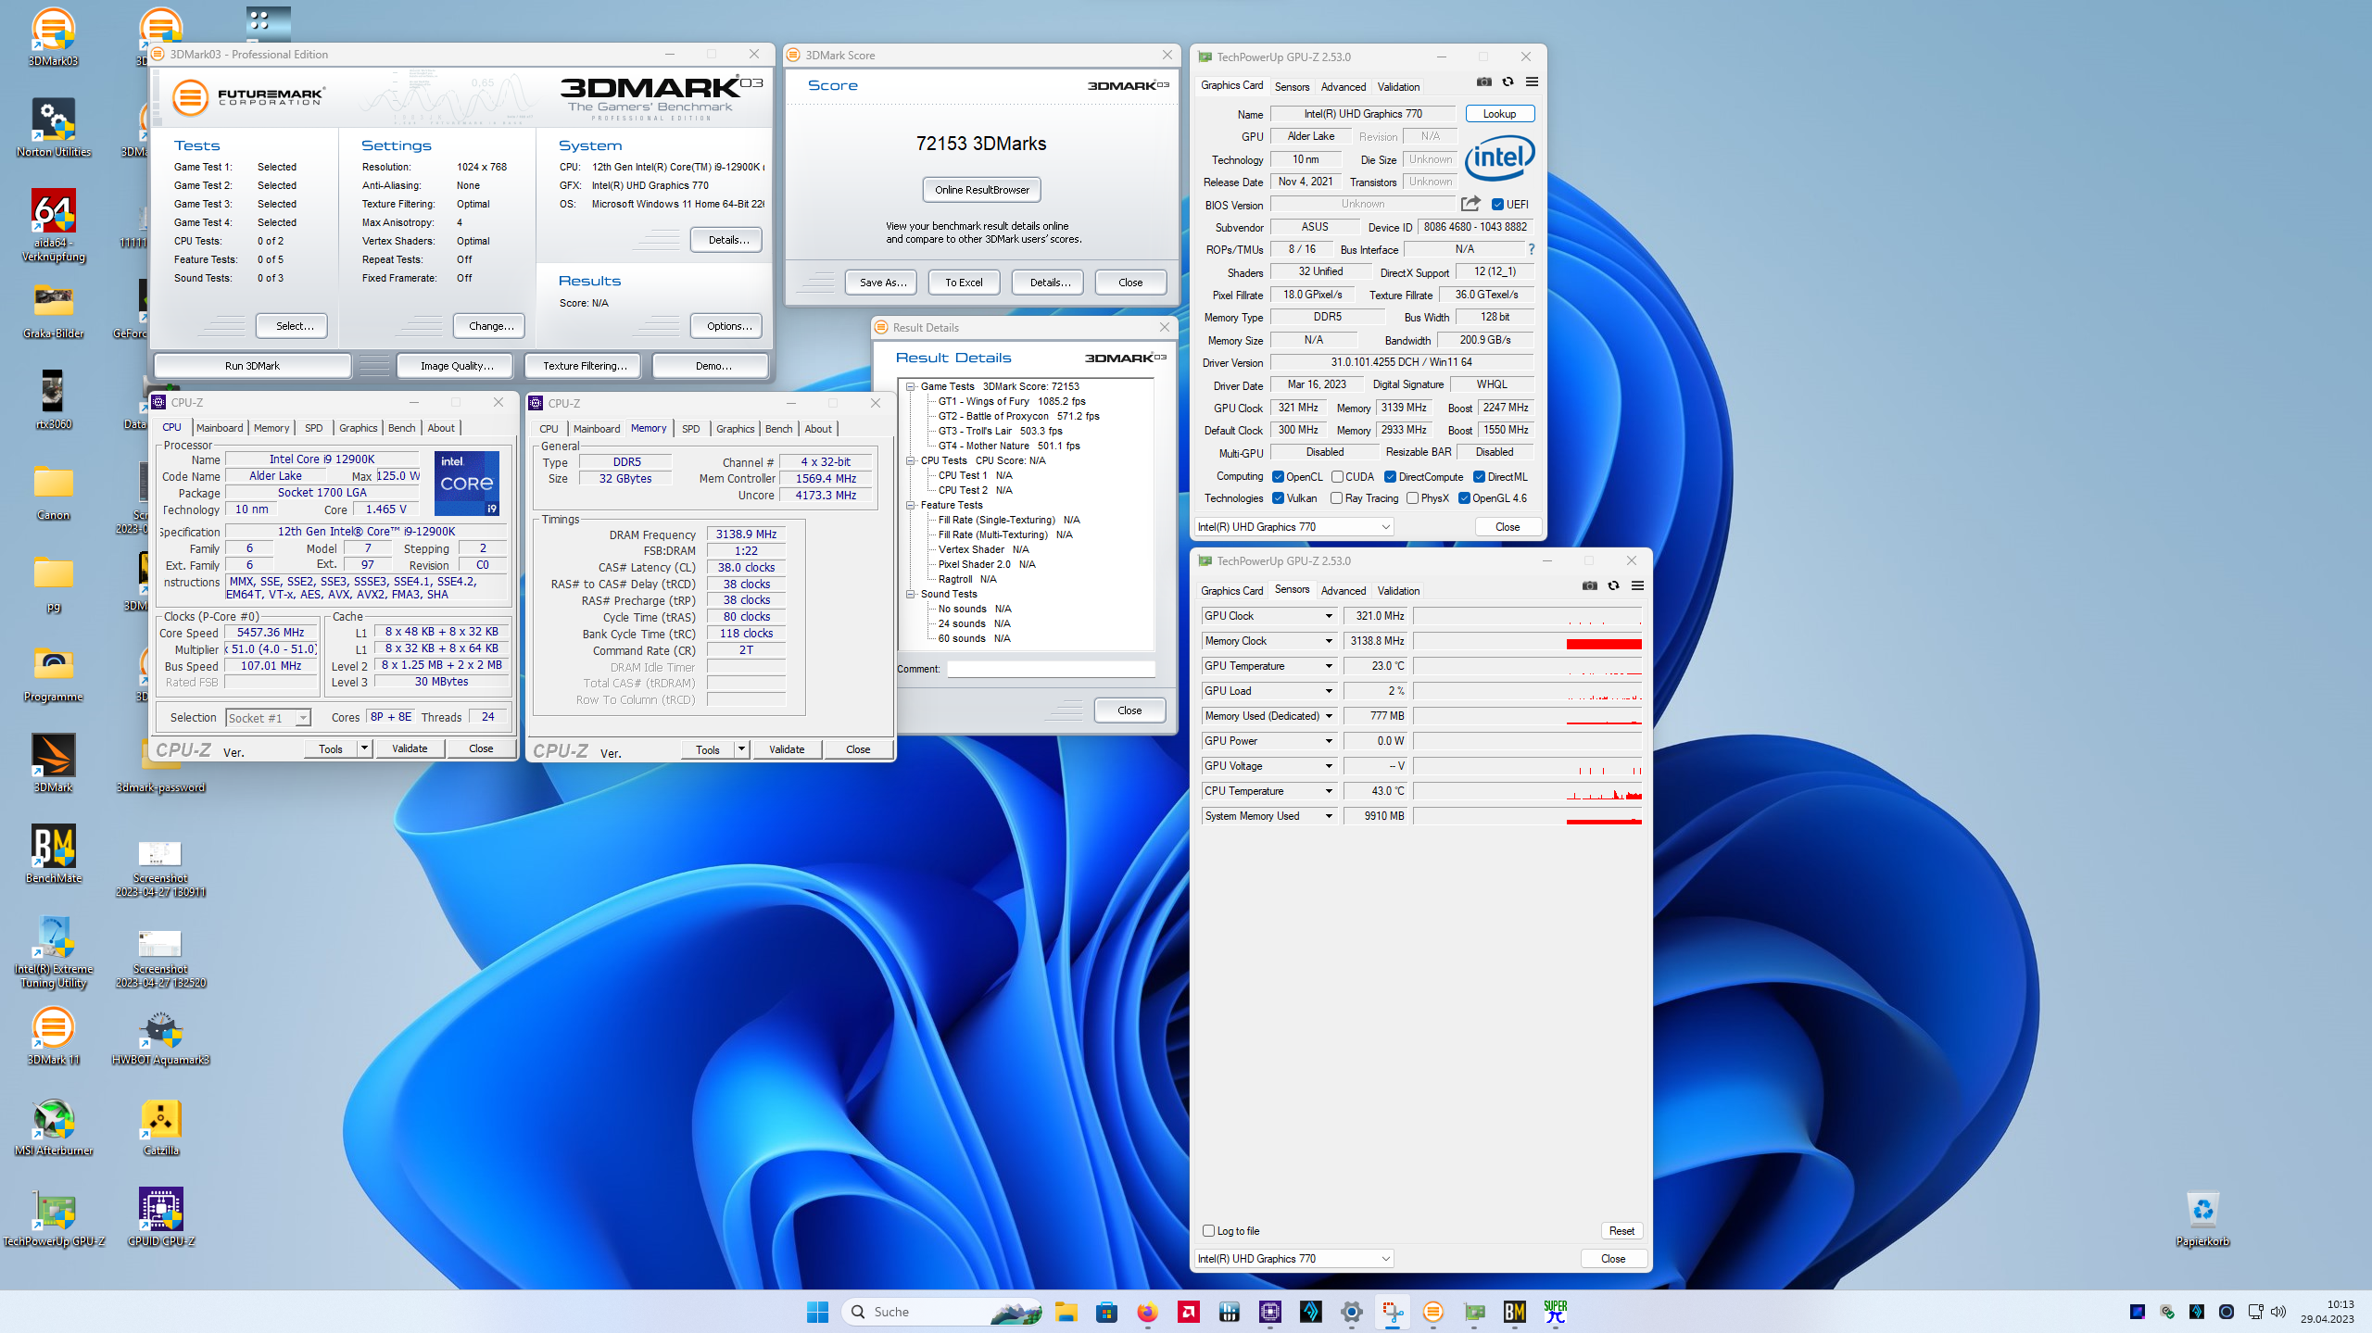The height and width of the screenshot is (1333, 2372).
Task: Launch Firefox from taskbar
Action: (1147, 1312)
